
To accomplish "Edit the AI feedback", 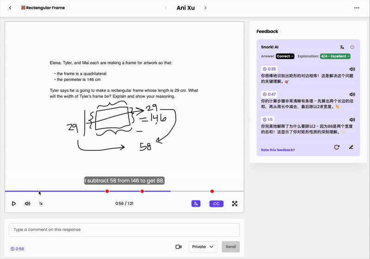I will coord(351,147).
